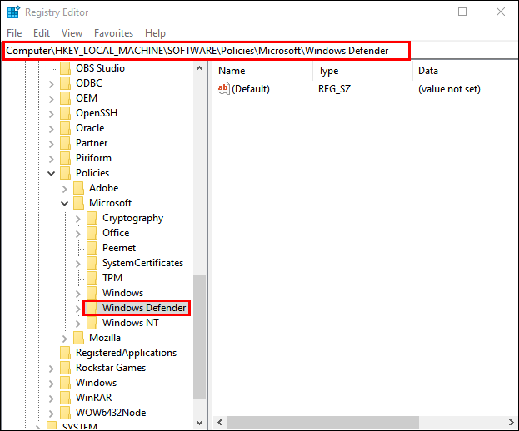Viewport: 519px width, 431px height.
Task: Expand the ODBC key
Action: point(51,84)
